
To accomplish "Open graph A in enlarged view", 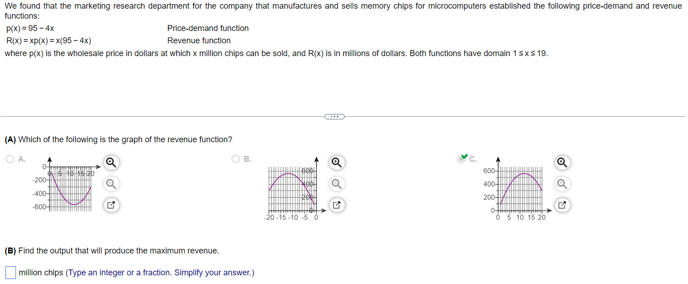I will pos(111,205).
